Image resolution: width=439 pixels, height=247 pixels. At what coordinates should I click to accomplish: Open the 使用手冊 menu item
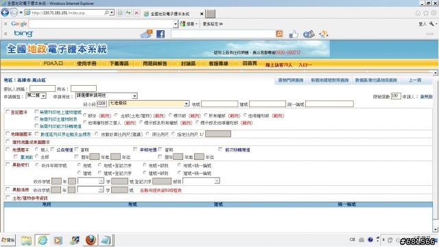86,64
